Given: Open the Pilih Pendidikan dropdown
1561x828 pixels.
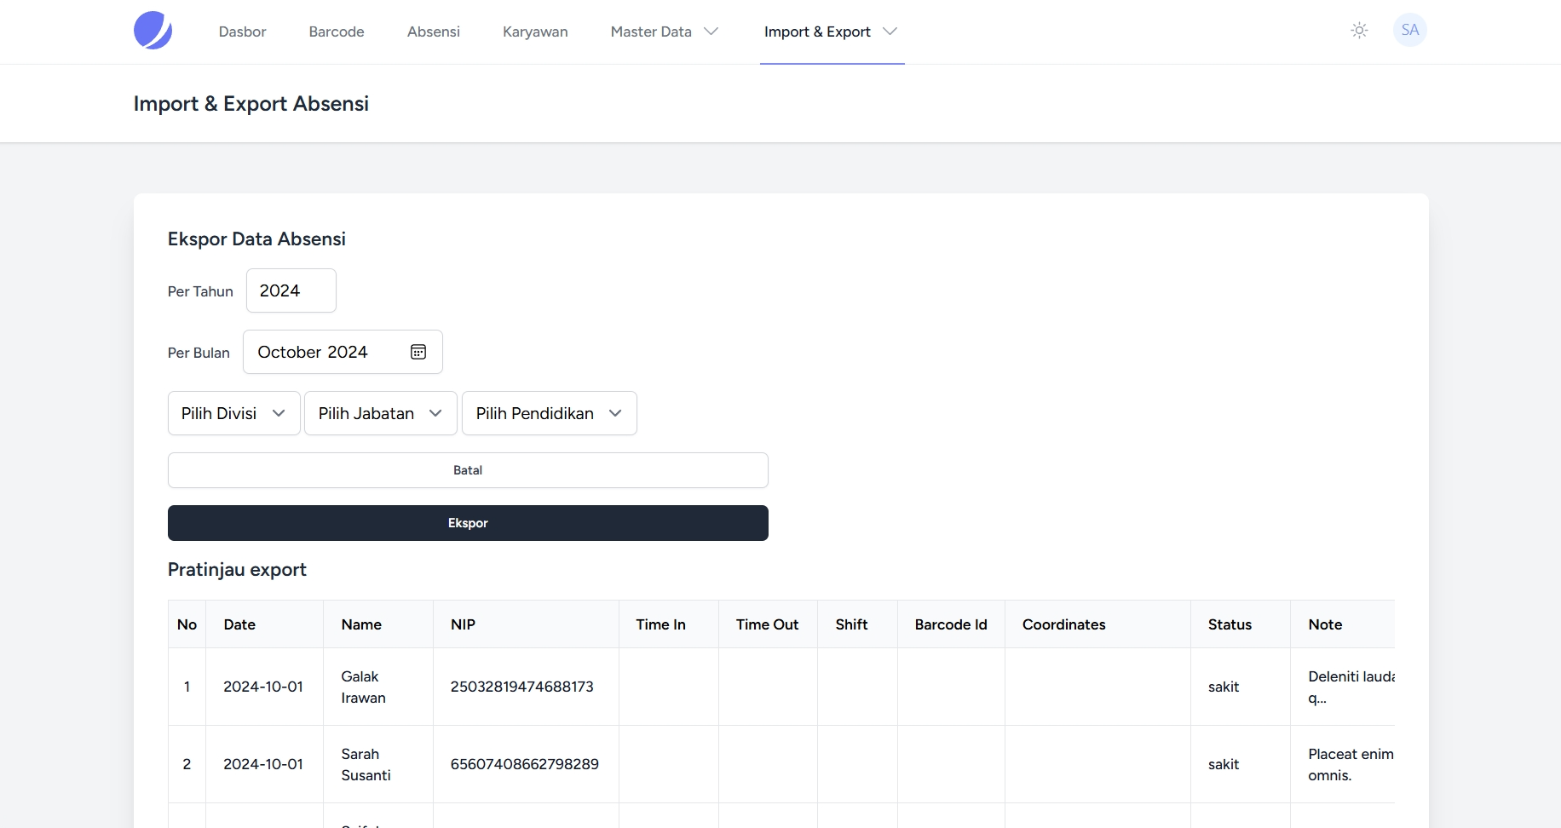Looking at the screenshot, I should point(549,413).
